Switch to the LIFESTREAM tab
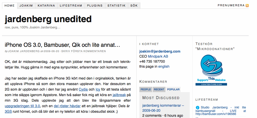 pos(71,6)
